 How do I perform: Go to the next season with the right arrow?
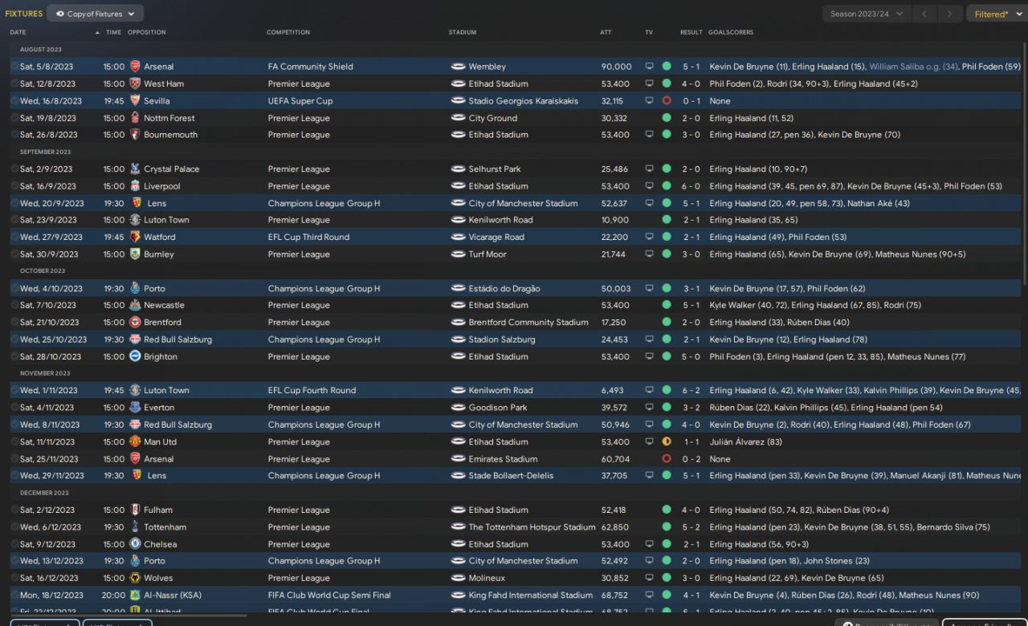(950, 14)
